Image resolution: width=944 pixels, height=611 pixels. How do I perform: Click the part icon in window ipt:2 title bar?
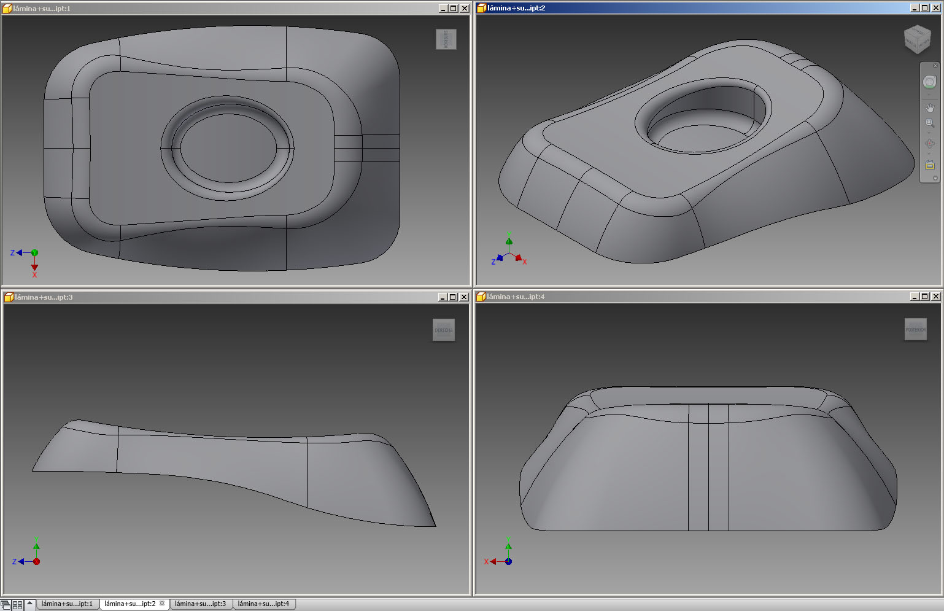[x=482, y=8]
